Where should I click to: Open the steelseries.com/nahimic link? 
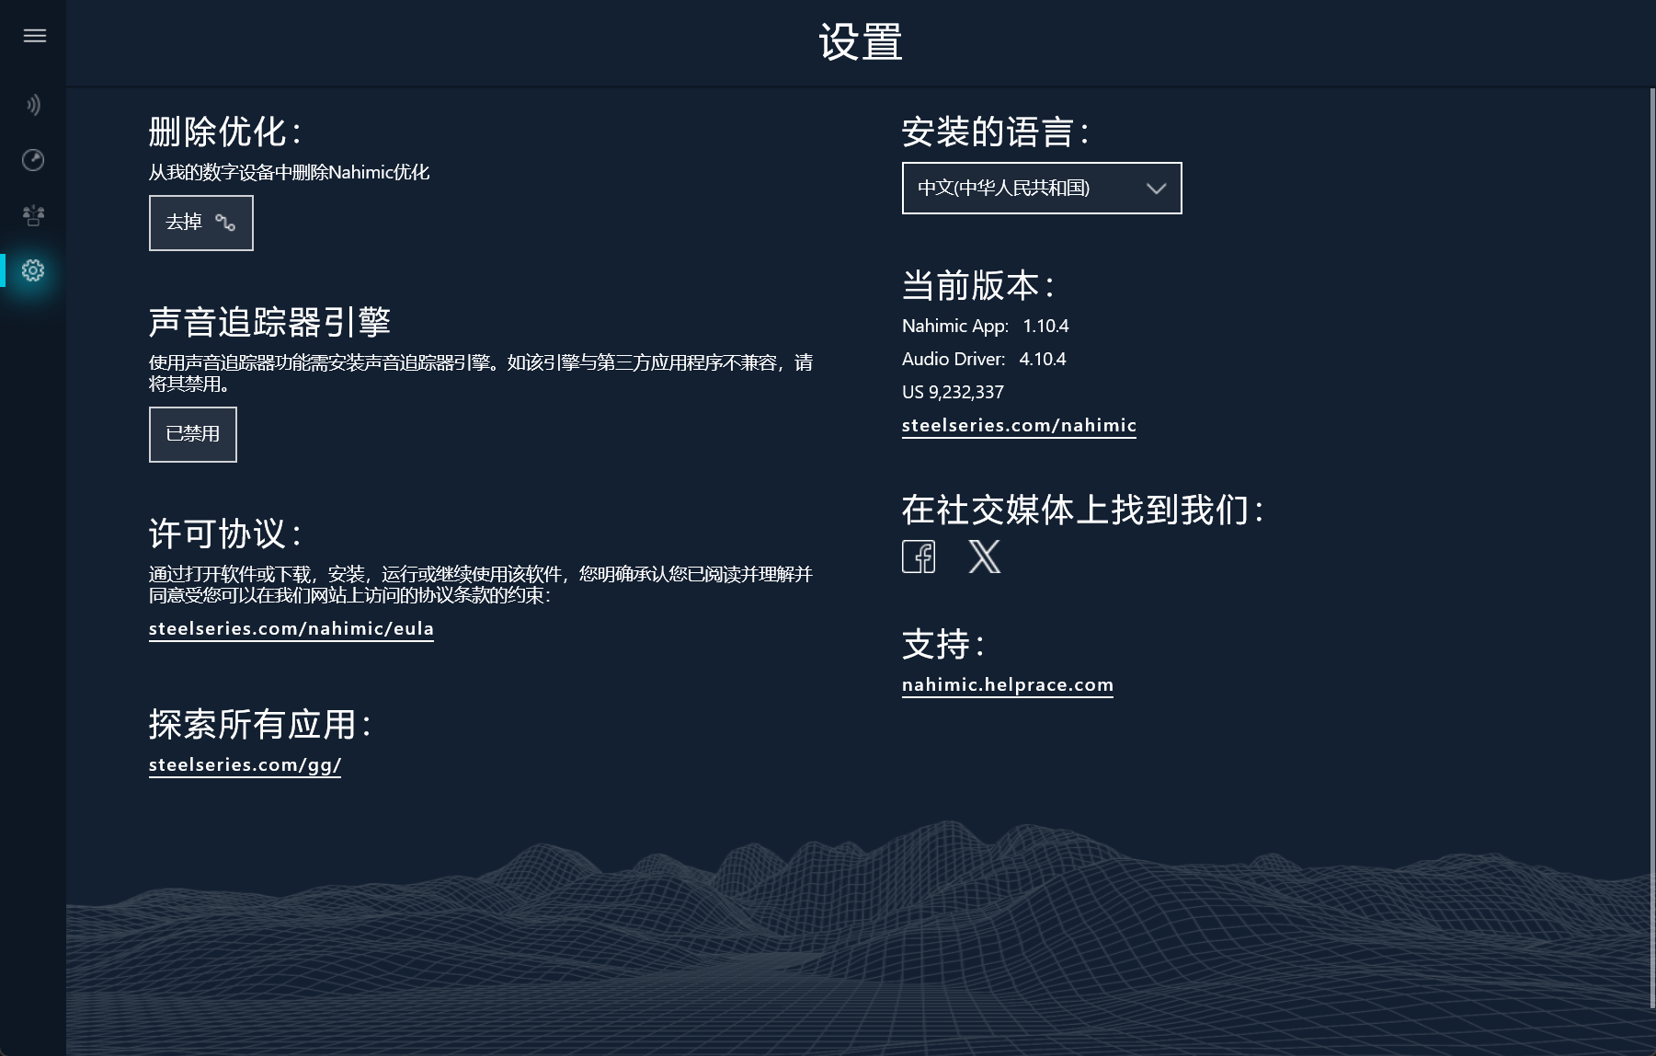tap(1019, 426)
